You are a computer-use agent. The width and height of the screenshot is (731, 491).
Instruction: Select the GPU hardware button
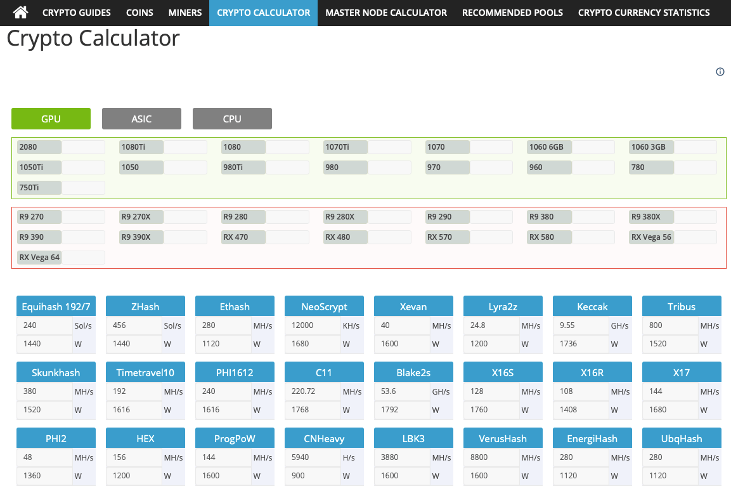(51, 119)
